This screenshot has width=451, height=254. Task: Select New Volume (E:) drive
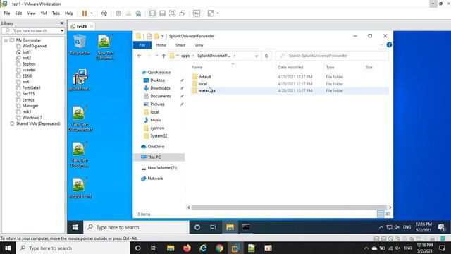162,168
